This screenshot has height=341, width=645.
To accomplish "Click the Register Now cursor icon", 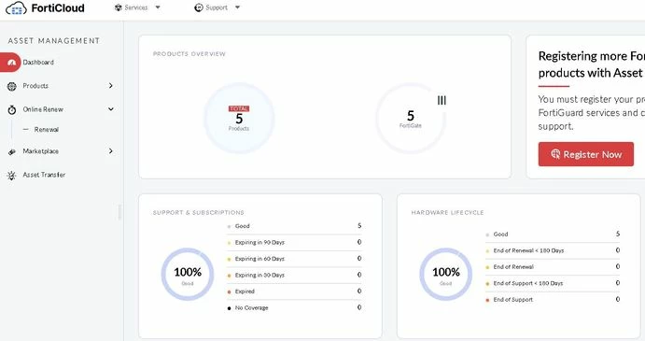I will coord(555,154).
